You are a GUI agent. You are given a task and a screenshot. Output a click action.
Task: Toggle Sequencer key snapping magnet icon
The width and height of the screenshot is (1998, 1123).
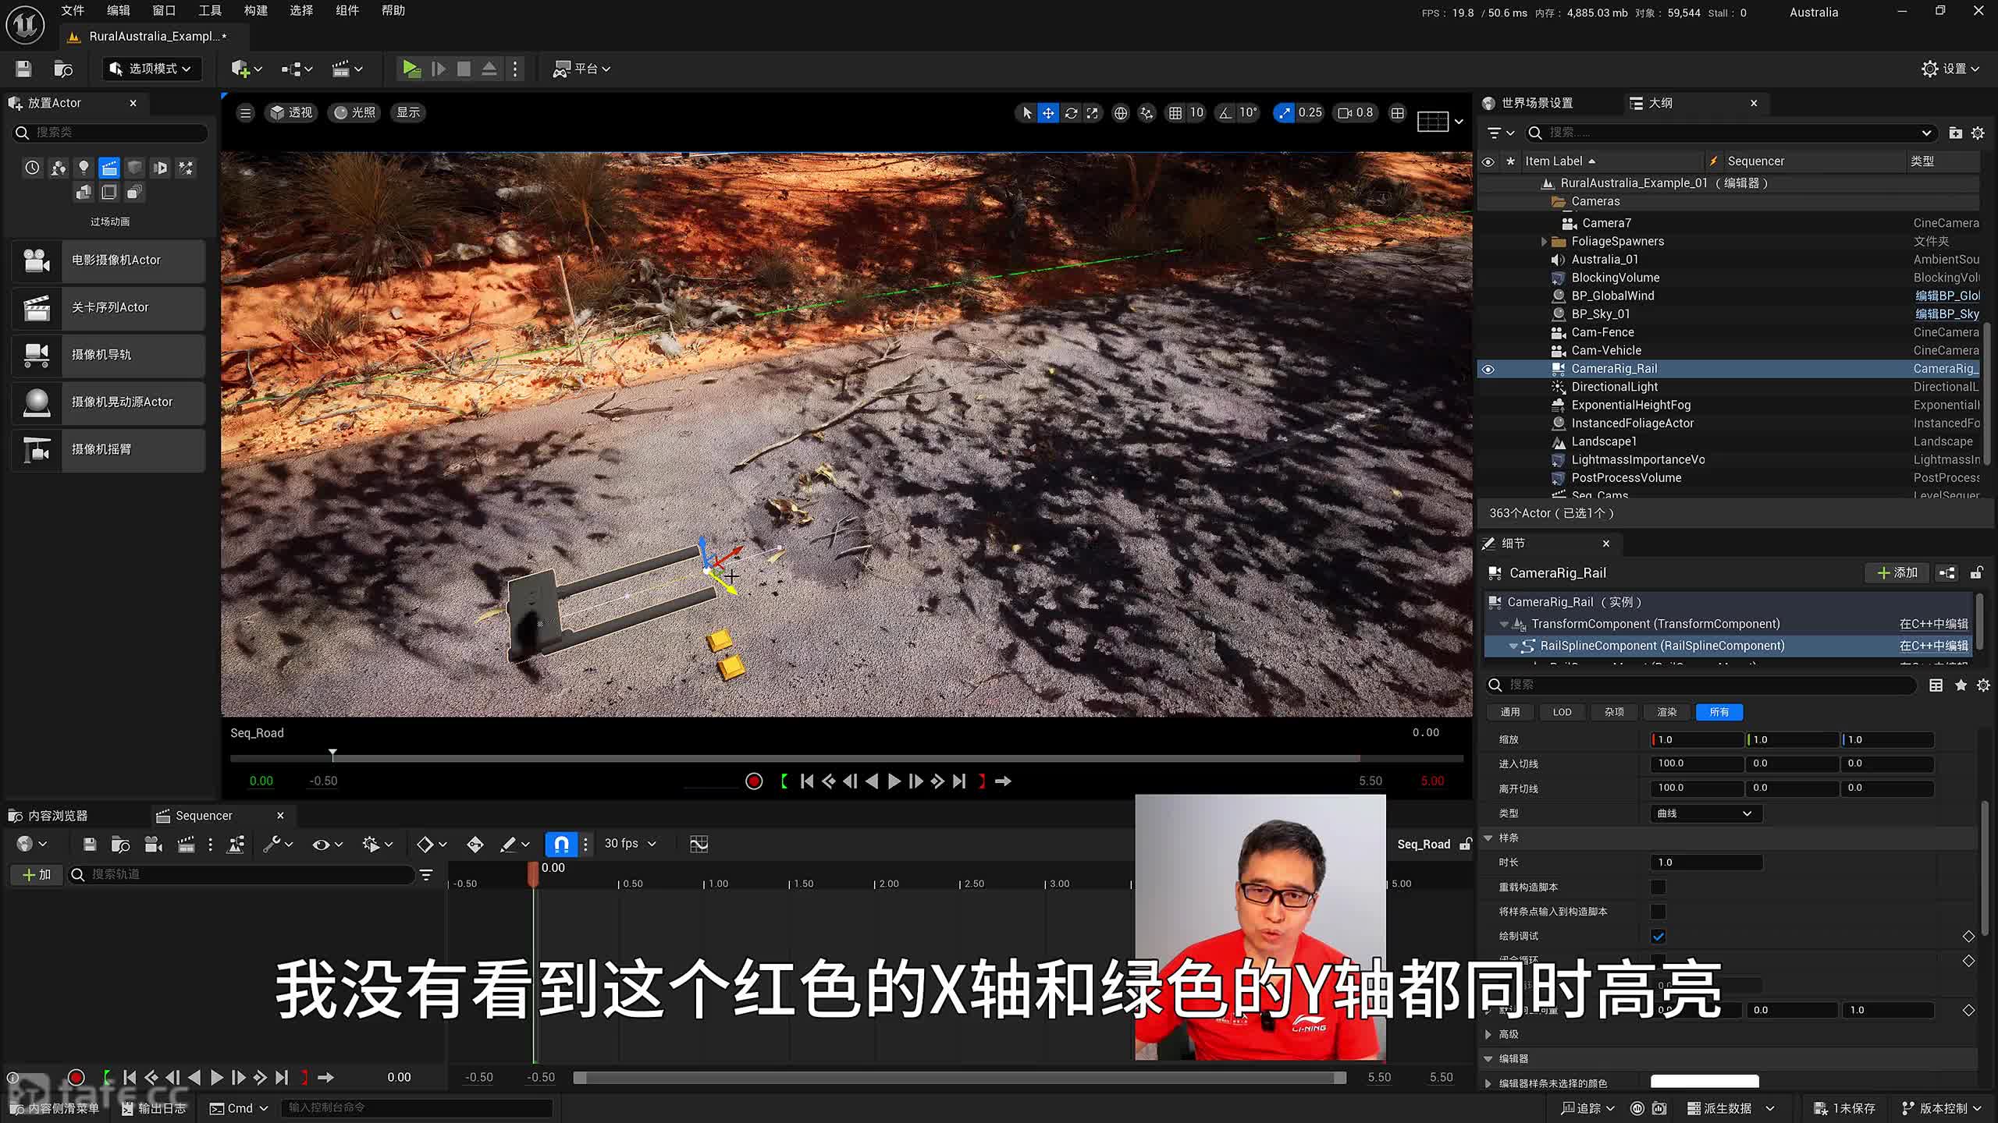click(x=561, y=844)
